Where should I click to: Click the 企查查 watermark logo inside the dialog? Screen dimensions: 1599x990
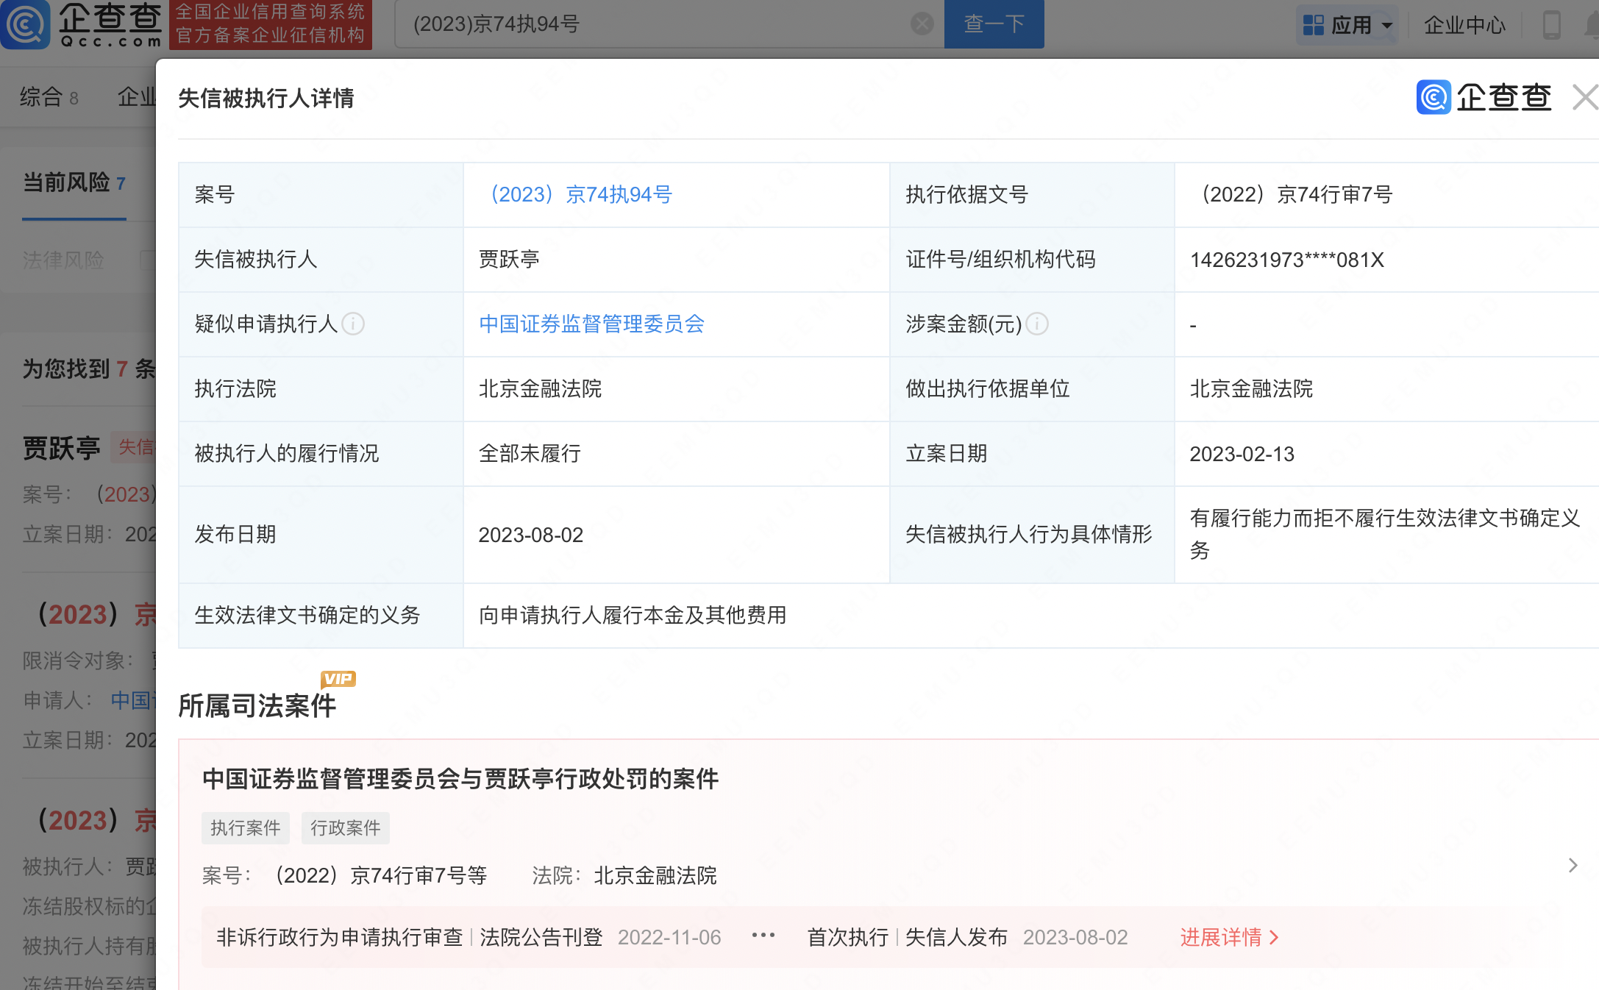click(x=1484, y=97)
